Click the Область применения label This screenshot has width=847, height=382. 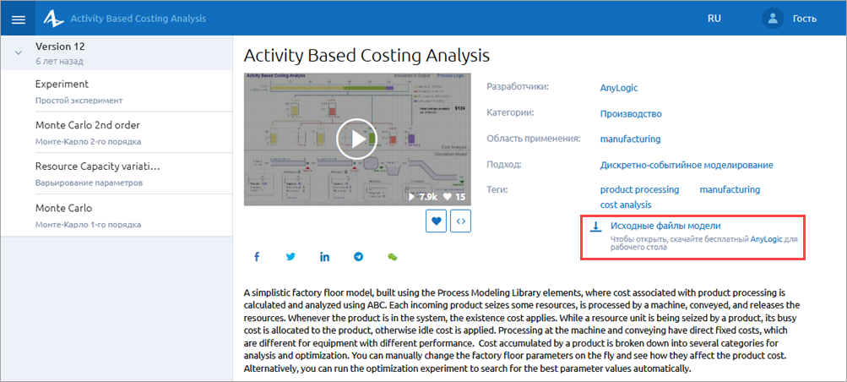pyautogui.click(x=533, y=139)
